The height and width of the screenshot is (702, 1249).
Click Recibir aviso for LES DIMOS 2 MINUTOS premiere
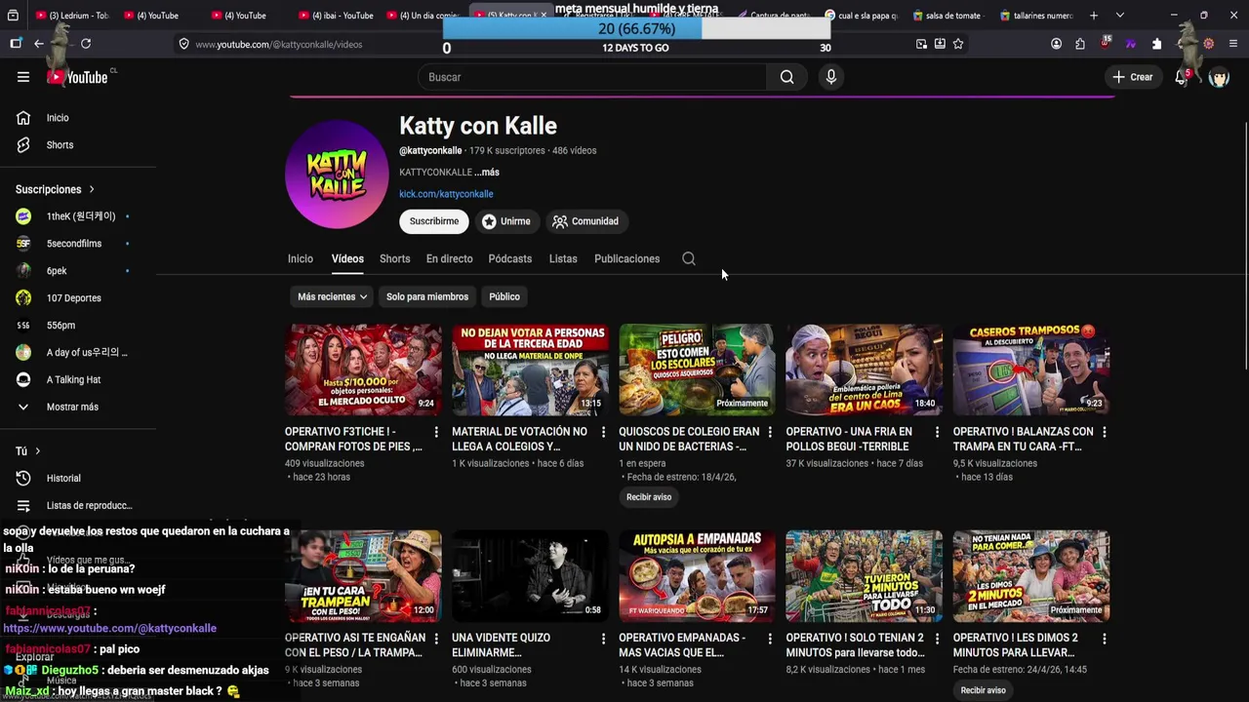(983, 690)
